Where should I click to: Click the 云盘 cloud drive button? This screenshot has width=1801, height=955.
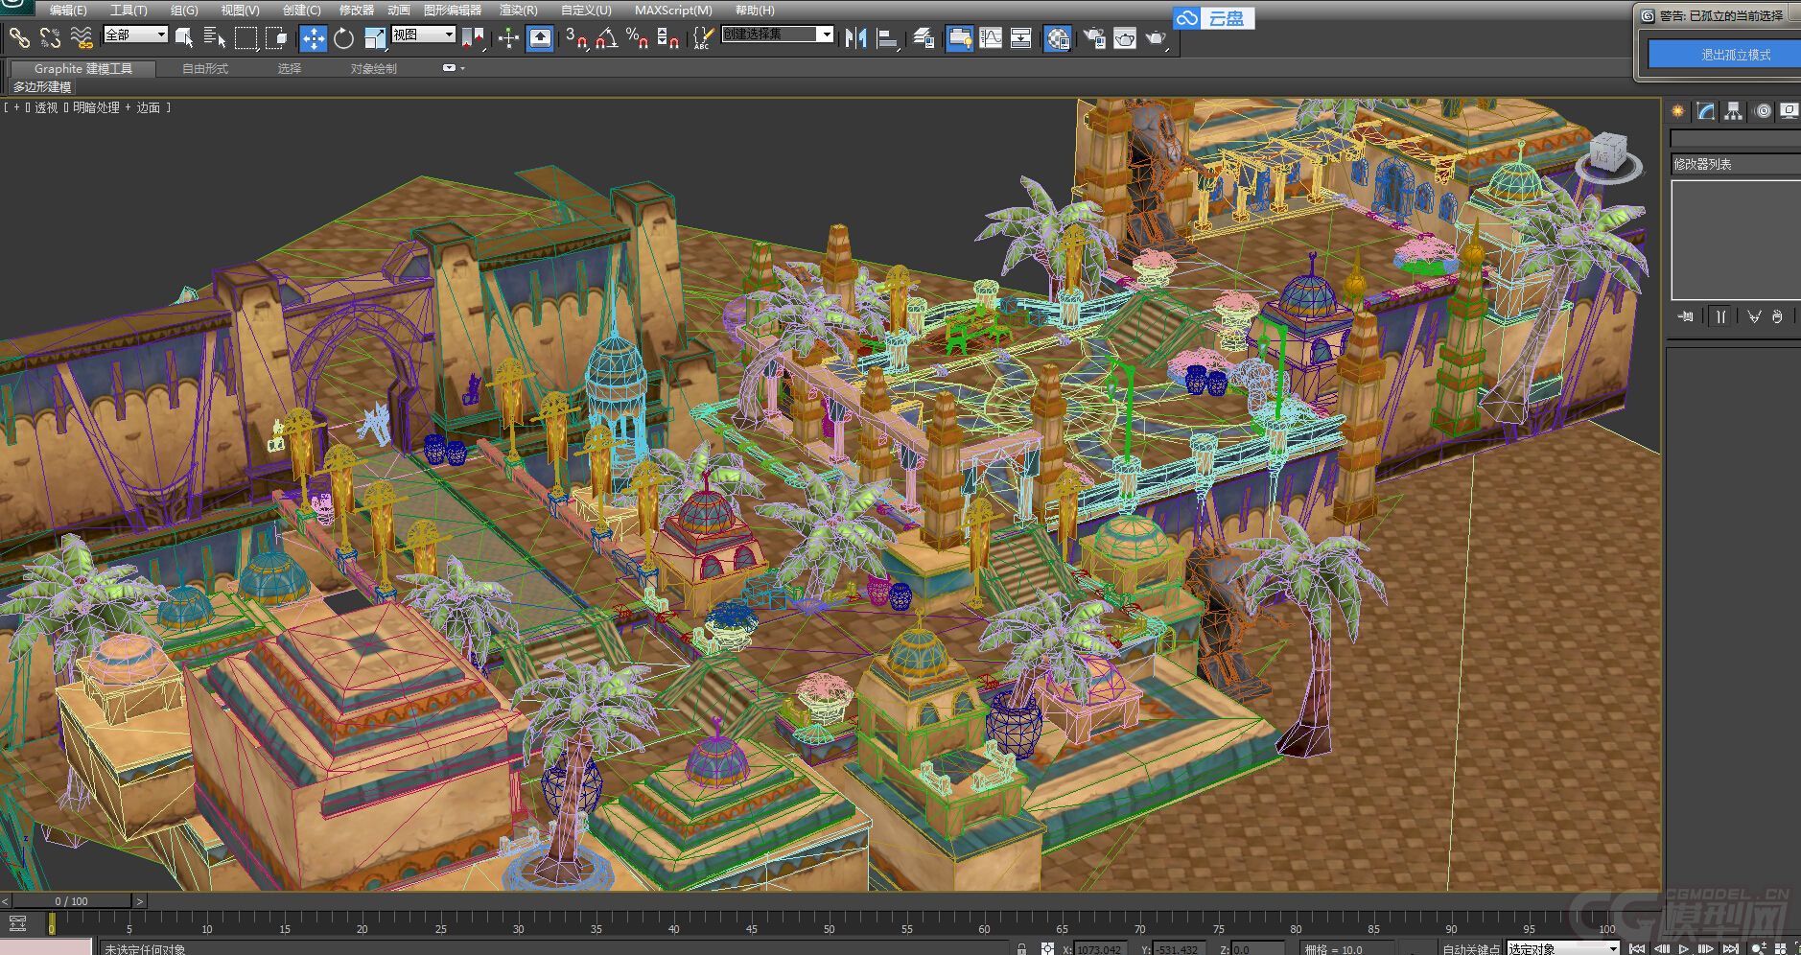[x=1213, y=18]
